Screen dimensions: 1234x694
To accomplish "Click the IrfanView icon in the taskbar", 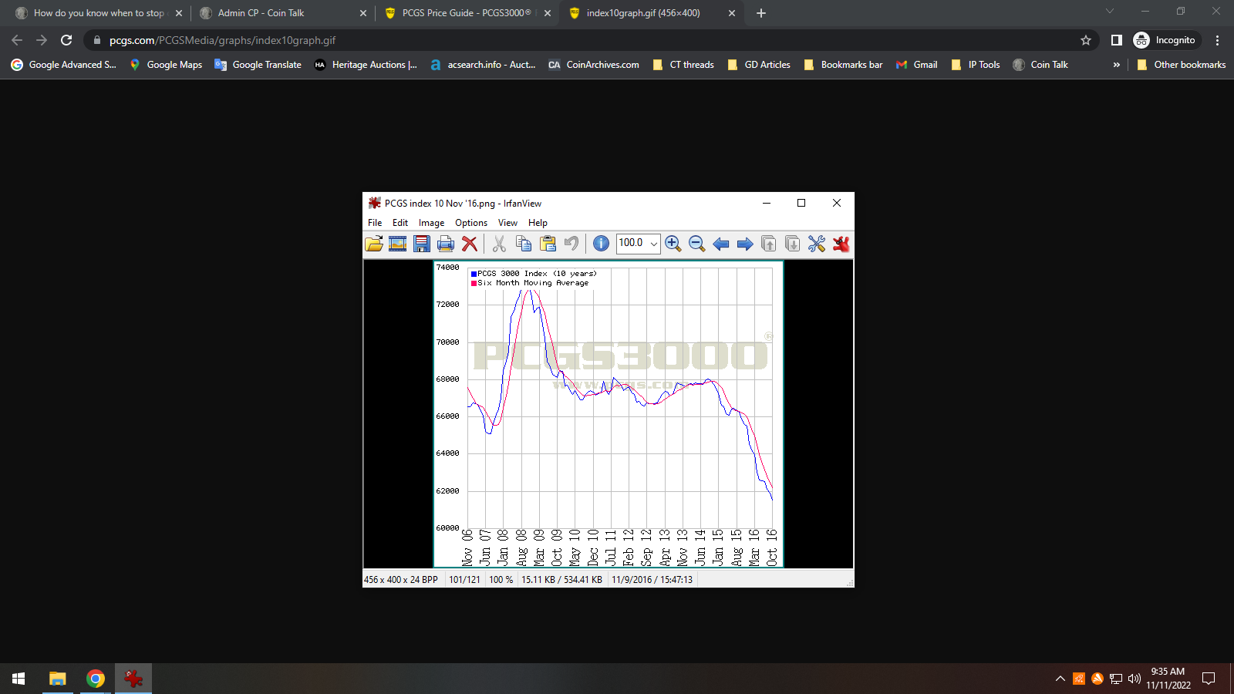I will click(133, 679).
